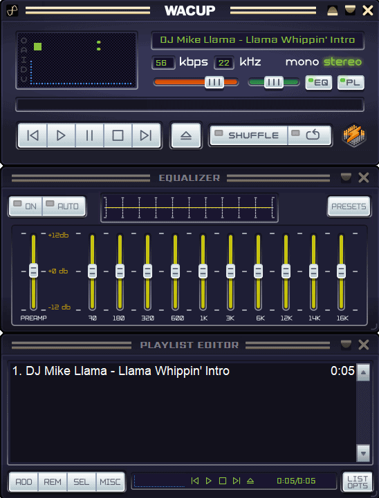Click playlist mini next track icon
Screen dimensions: 379x498
(x=237, y=481)
